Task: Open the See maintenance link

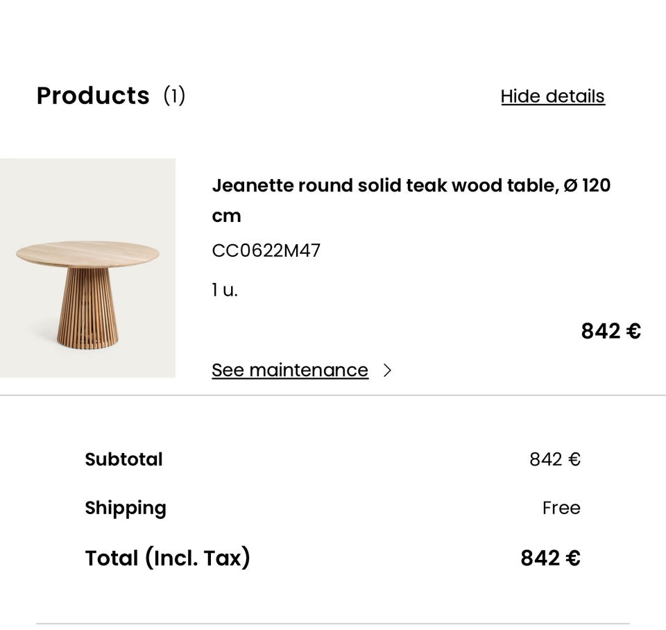Action: [289, 371]
